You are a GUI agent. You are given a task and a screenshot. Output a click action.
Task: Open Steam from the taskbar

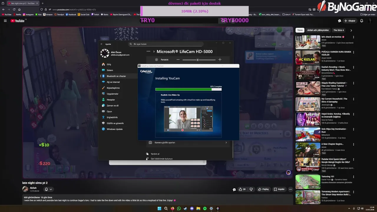pos(185,208)
